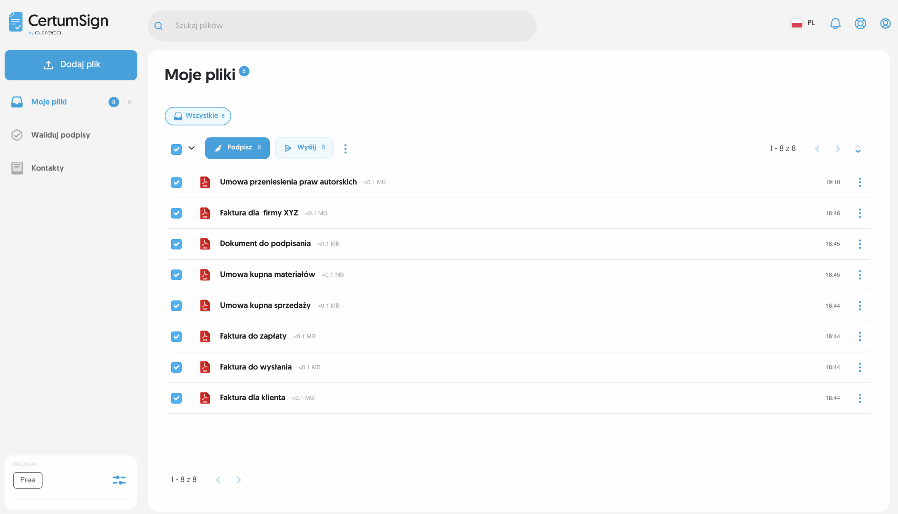Open the help/support icon next to notifications
The height and width of the screenshot is (514, 898).
(860, 23)
